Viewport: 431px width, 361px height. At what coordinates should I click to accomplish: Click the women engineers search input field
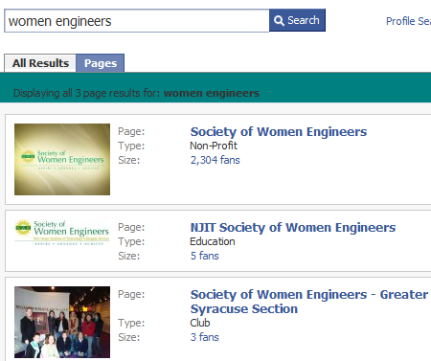(137, 21)
